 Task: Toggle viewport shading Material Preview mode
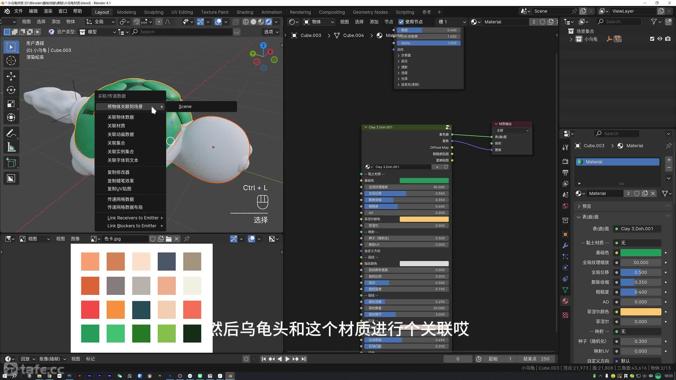click(262, 22)
